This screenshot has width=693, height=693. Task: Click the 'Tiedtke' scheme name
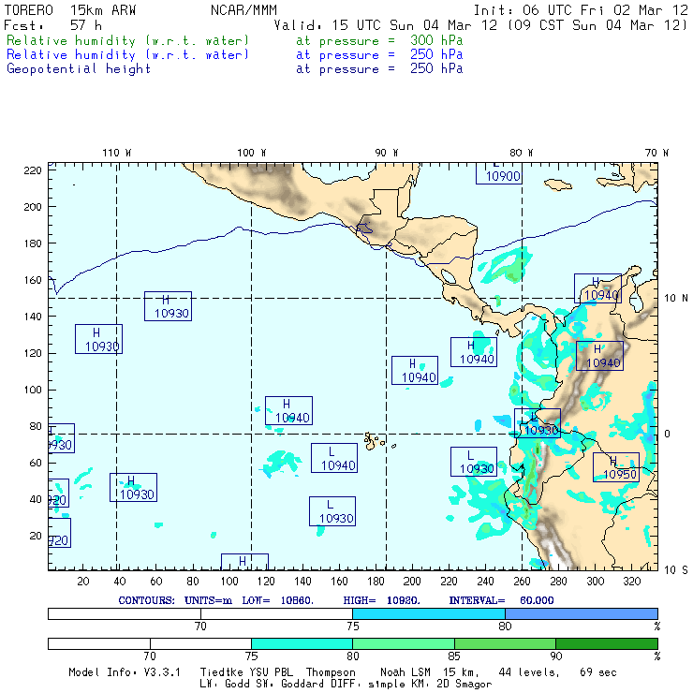click(222, 672)
